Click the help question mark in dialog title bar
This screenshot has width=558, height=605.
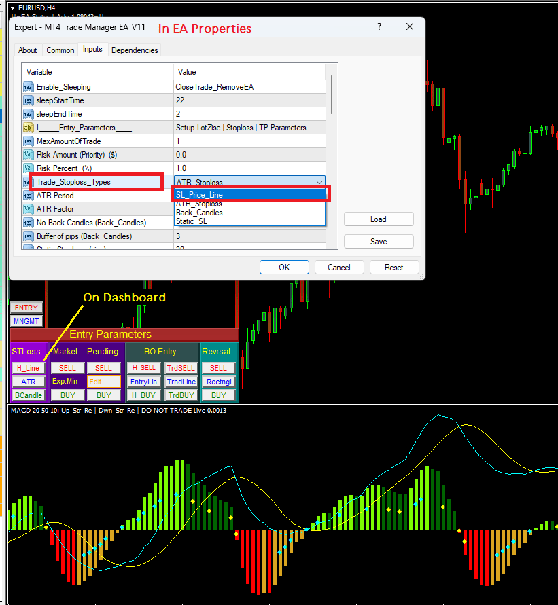(378, 26)
